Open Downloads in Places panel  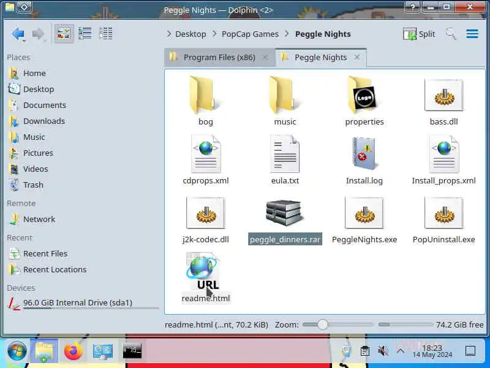pyautogui.click(x=43, y=121)
